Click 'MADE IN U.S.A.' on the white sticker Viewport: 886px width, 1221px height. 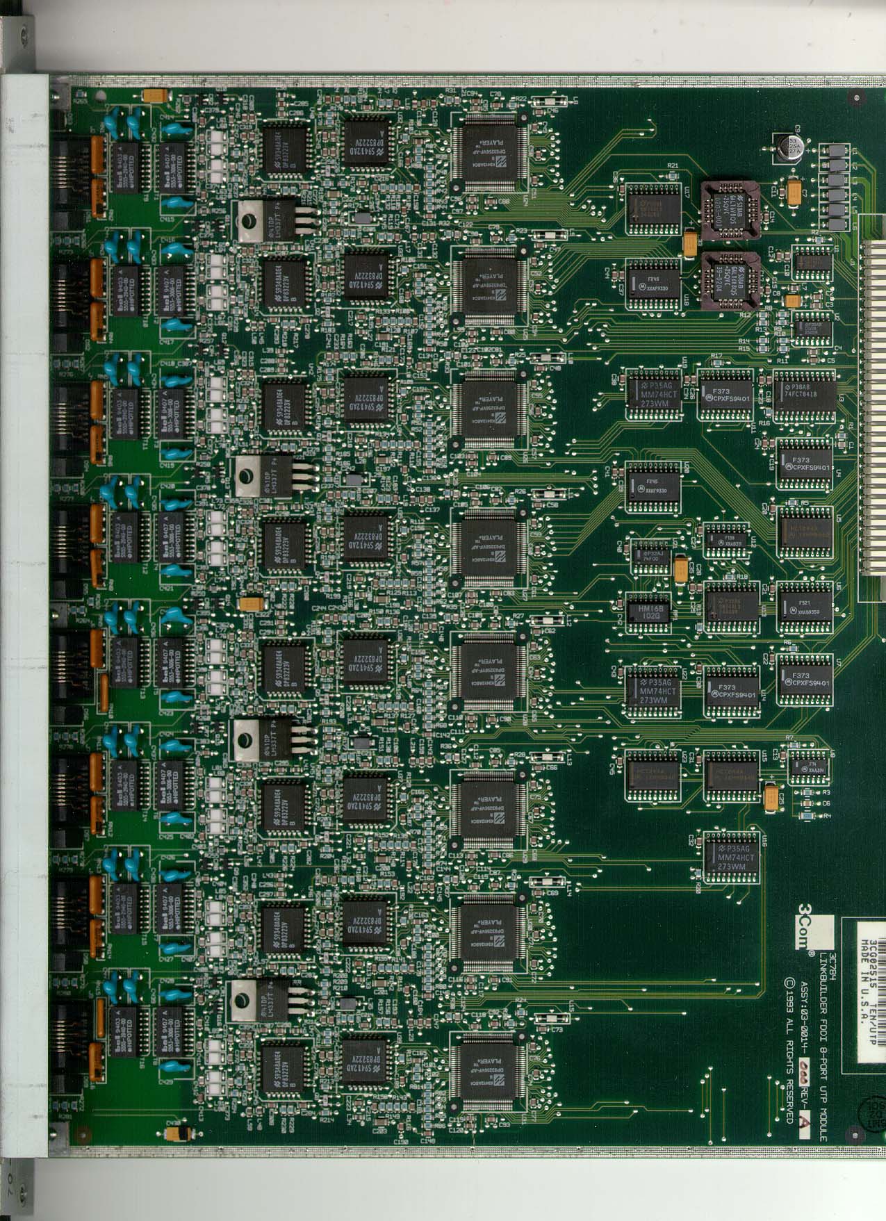(x=865, y=983)
